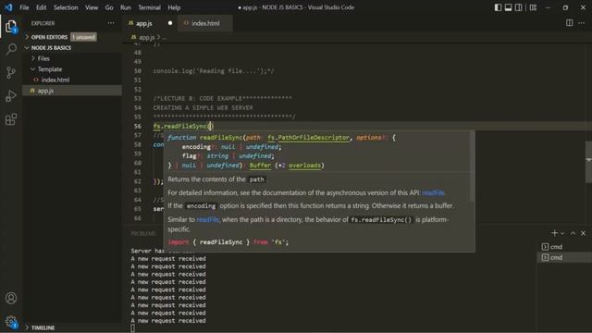Click line number 56 in the gutter
The image size is (592, 333).
point(138,126)
